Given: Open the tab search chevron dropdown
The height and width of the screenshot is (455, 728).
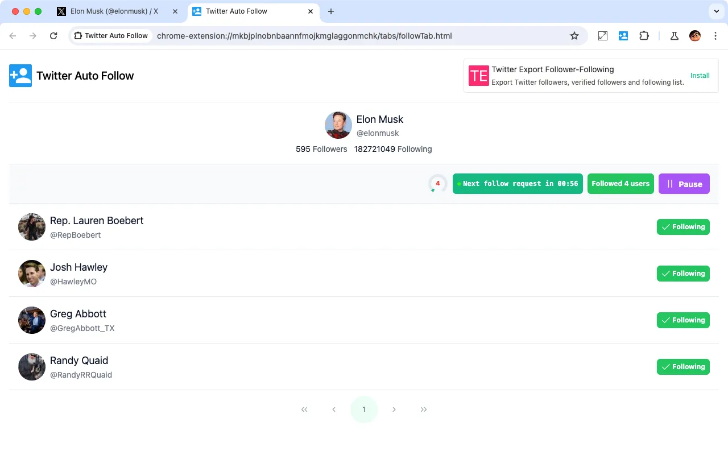Looking at the screenshot, I should pyautogui.click(x=715, y=11).
